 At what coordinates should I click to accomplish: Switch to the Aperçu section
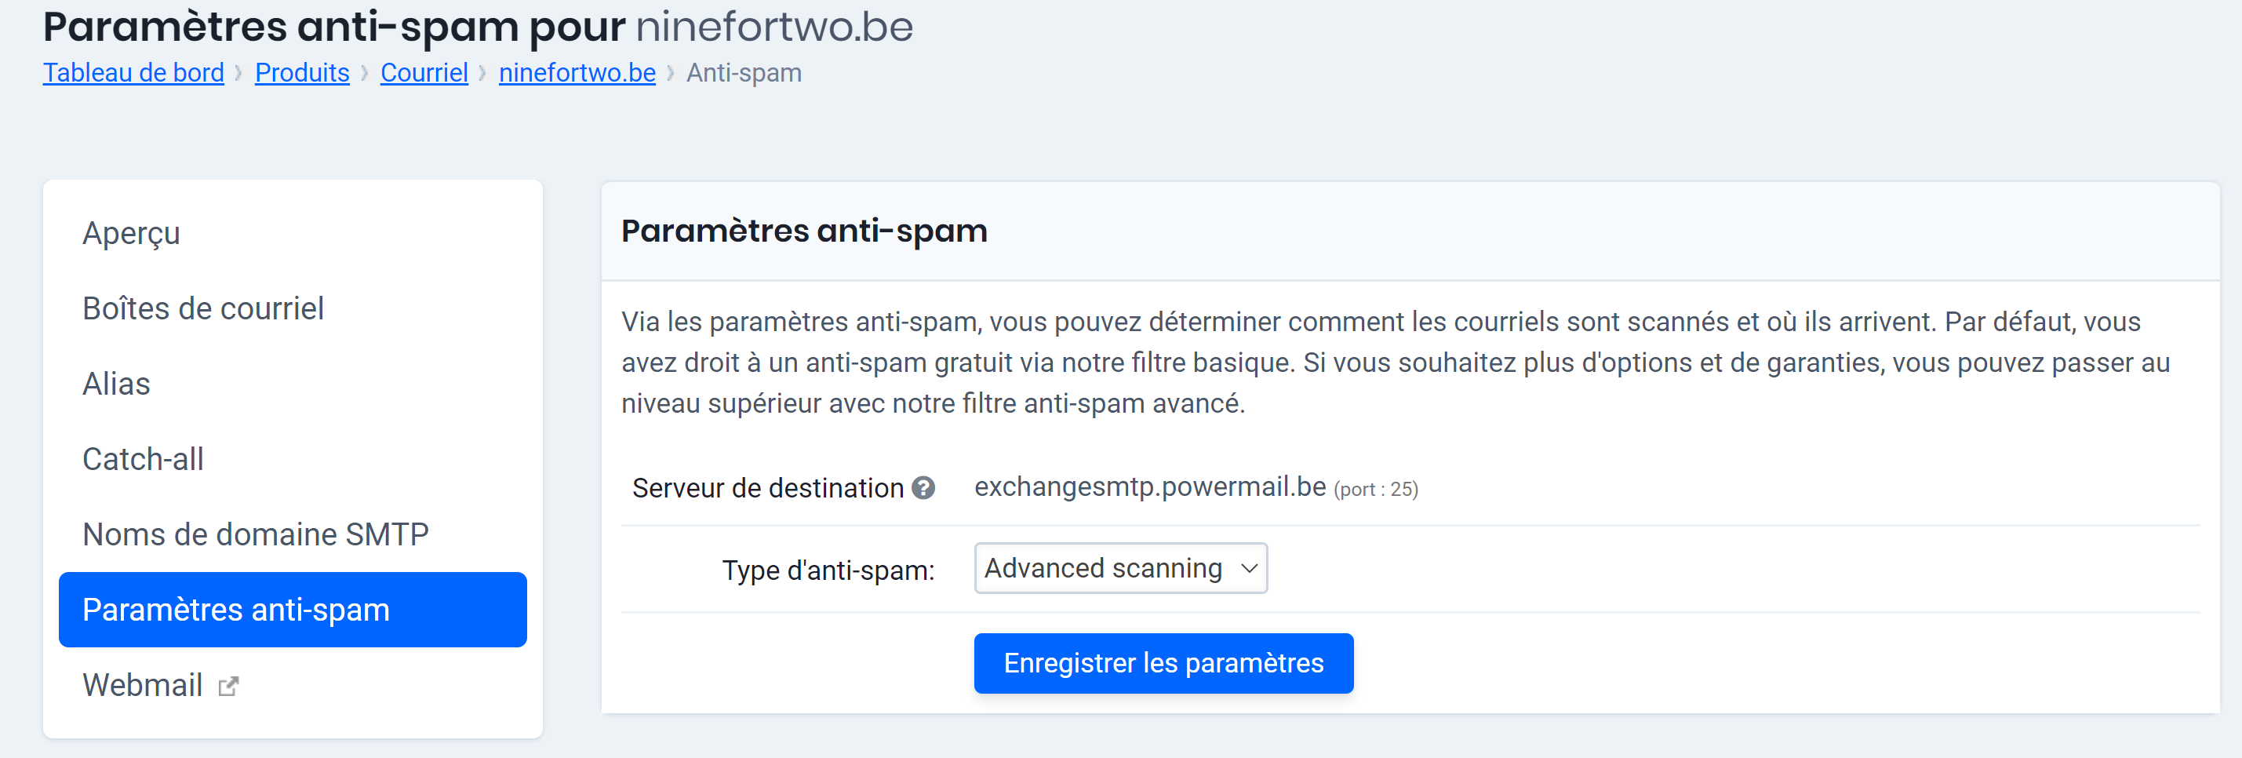coord(130,232)
